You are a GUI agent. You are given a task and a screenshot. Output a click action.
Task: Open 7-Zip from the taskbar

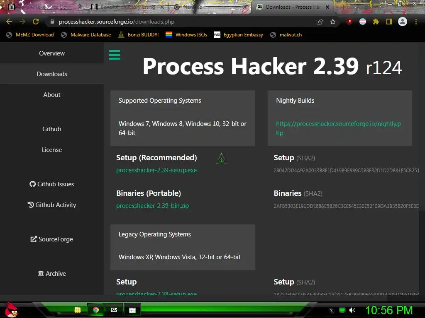(114, 310)
